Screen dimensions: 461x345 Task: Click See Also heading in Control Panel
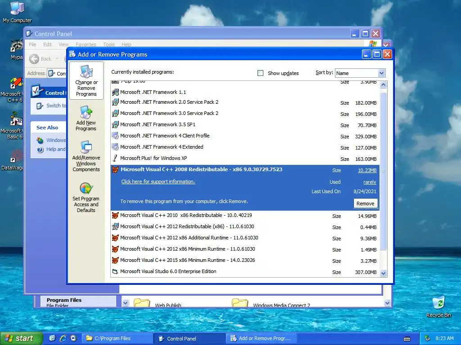click(47, 128)
